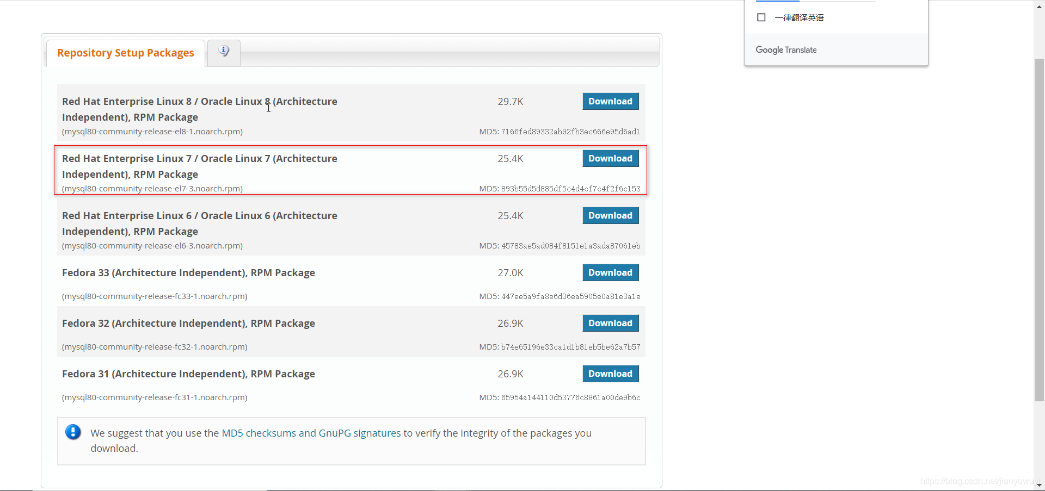Click the 29.7K file size
Image resolution: width=1045 pixels, height=491 pixels.
(x=511, y=102)
